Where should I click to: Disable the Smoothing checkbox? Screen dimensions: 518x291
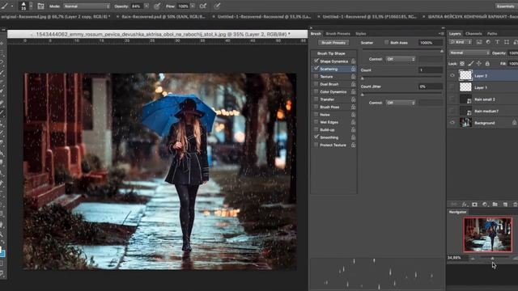coord(316,137)
